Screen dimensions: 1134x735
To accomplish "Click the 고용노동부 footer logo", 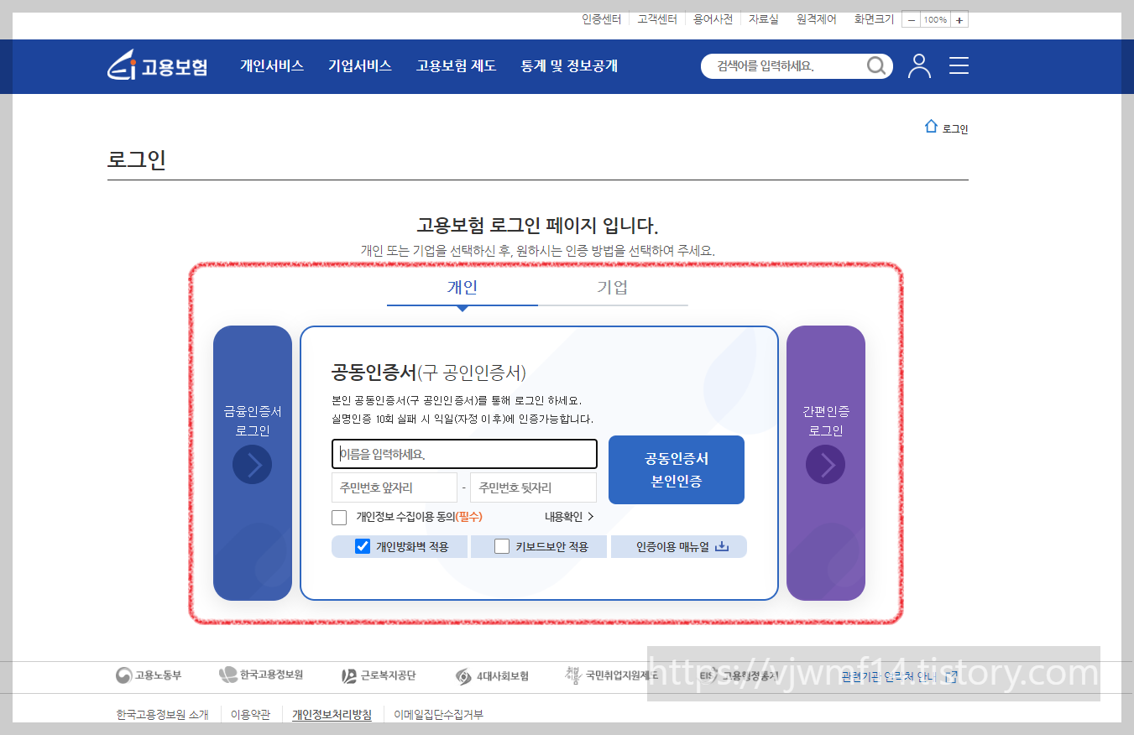I will (x=149, y=675).
